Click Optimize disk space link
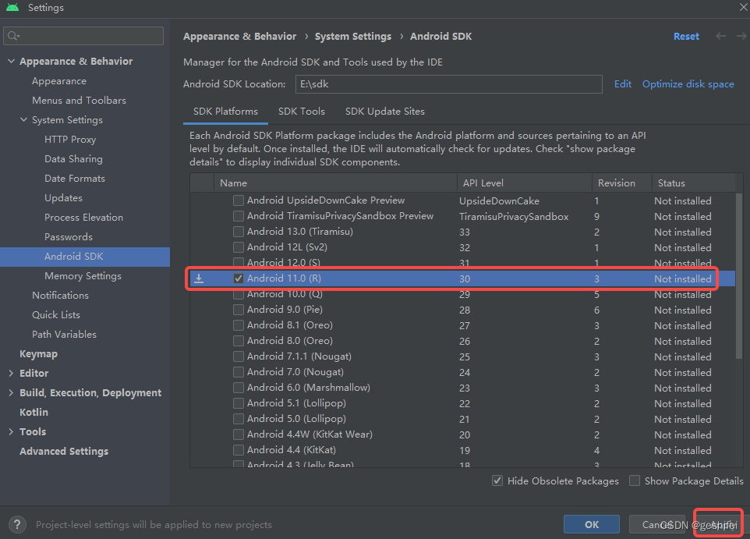The height and width of the screenshot is (539, 750). [x=688, y=84]
